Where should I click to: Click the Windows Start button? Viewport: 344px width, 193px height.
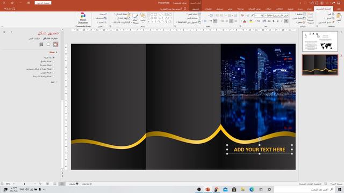[x=340, y=189]
